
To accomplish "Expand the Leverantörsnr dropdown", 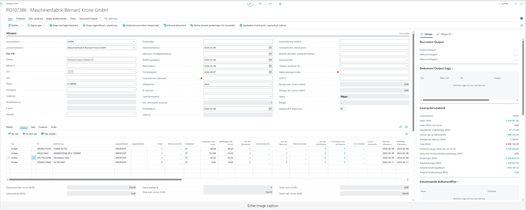I will [134, 41].
